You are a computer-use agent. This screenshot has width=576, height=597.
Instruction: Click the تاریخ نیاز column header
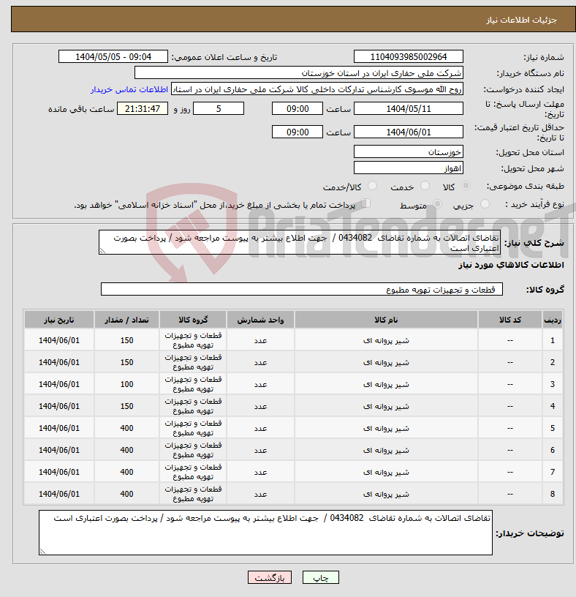point(59,320)
